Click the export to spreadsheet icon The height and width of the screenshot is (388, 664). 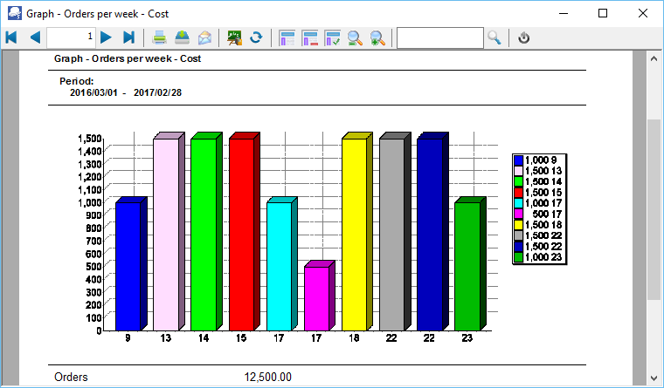pyautogui.click(x=234, y=37)
